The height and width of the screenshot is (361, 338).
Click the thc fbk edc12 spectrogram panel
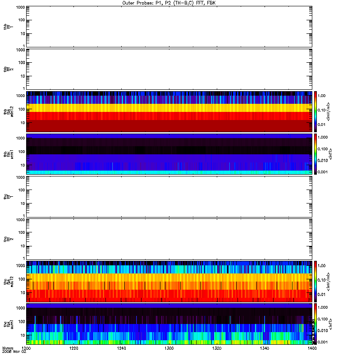[x=169, y=281]
